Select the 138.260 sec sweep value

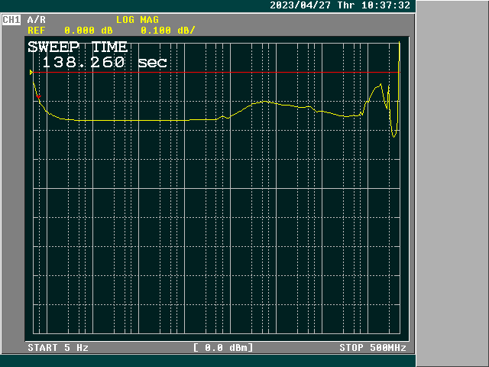tap(104, 63)
